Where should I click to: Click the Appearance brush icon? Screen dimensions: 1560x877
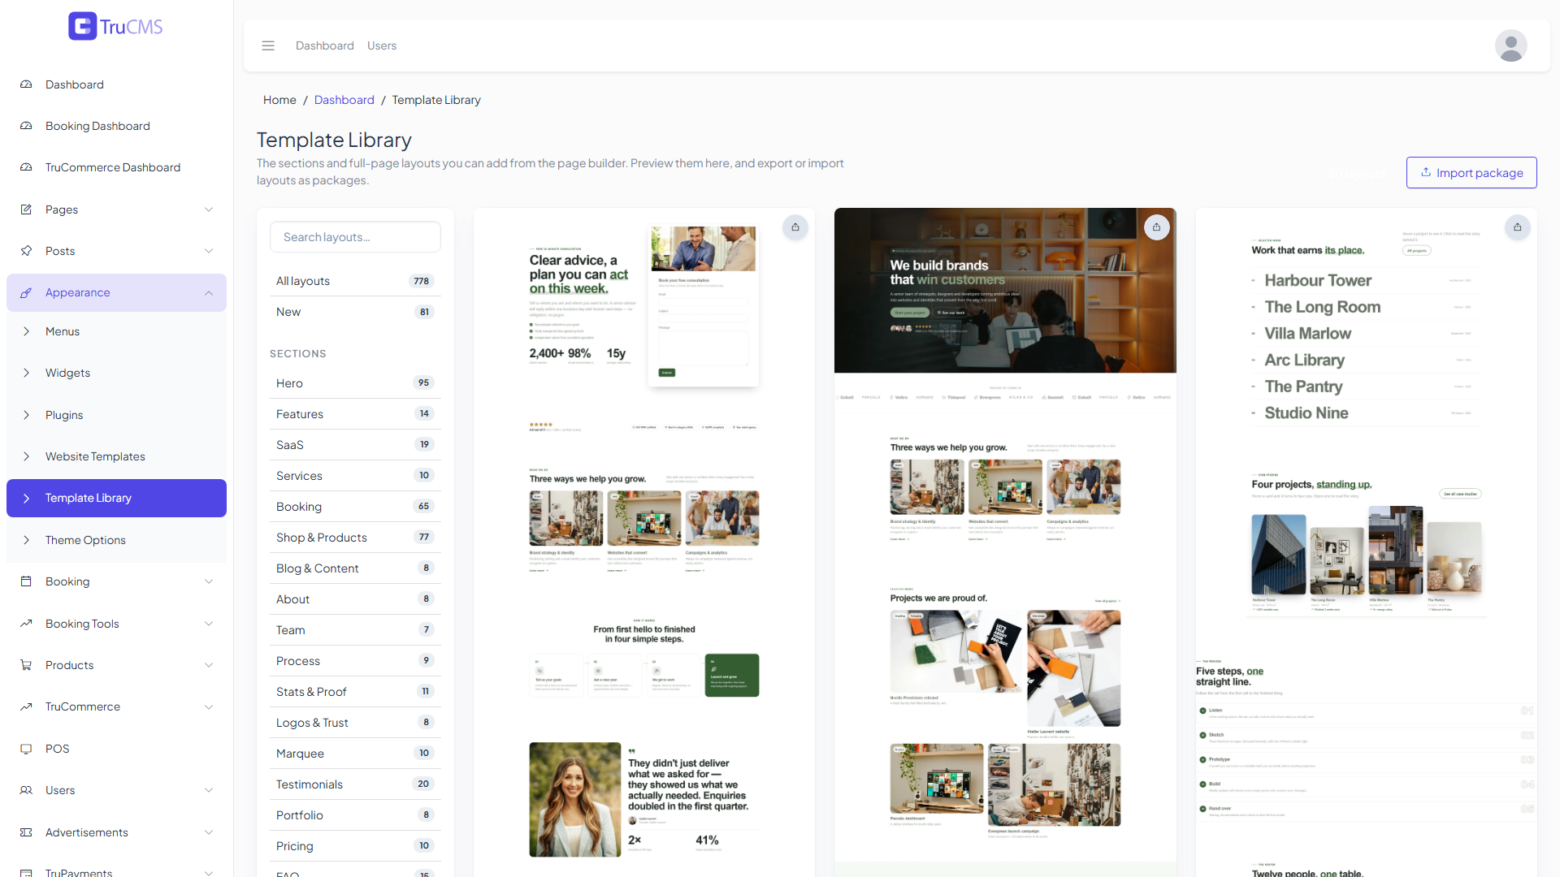[26, 292]
